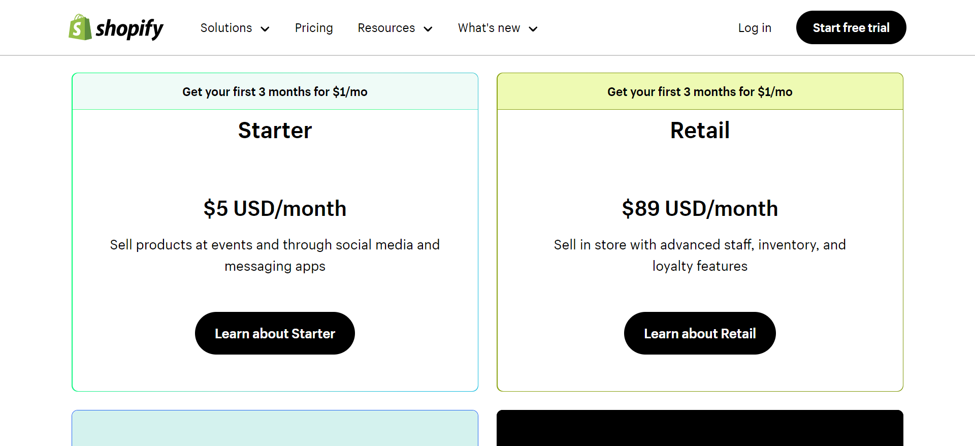The image size is (975, 446).
Task: Click the $89 USD/month price text
Action: tap(700, 208)
